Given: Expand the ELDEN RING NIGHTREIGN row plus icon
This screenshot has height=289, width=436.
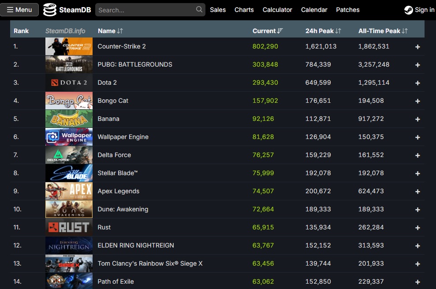Looking at the screenshot, I should point(417,246).
